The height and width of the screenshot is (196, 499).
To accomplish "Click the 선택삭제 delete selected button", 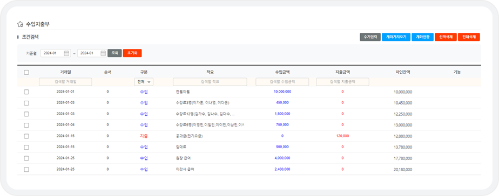I will click(x=446, y=37).
